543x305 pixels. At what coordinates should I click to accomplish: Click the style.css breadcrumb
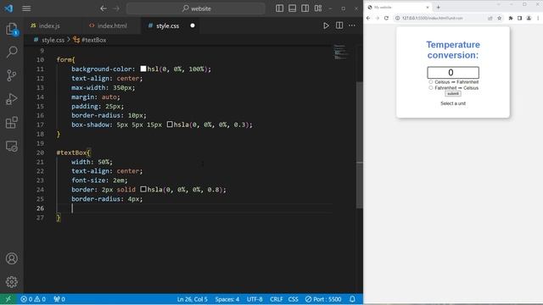point(53,40)
